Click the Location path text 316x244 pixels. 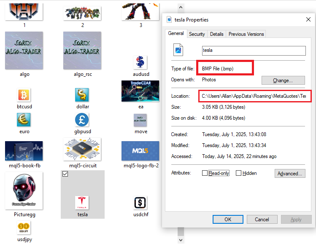click(x=254, y=96)
